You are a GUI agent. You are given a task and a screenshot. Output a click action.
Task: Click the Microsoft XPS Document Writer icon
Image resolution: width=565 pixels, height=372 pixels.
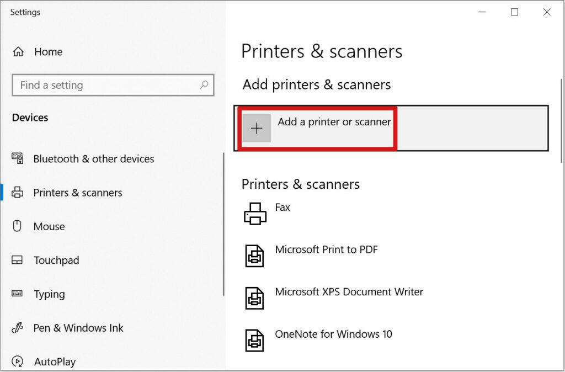click(x=254, y=298)
